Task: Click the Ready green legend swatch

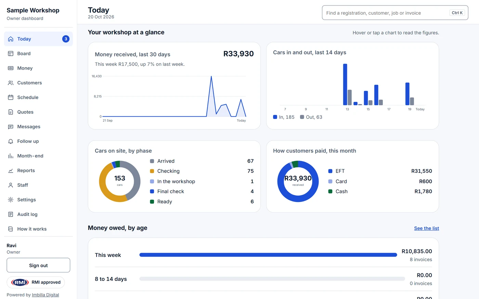Action: tap(152, 202)
